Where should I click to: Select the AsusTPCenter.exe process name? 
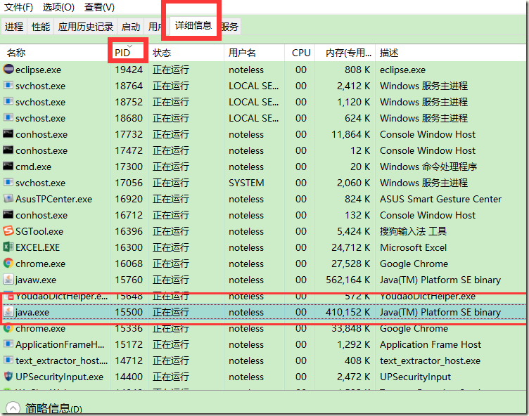tap(53, 199)
